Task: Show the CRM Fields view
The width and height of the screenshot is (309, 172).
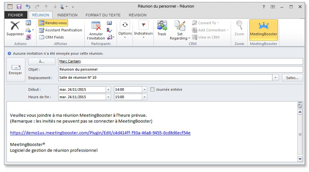Action: coord(51,37)
